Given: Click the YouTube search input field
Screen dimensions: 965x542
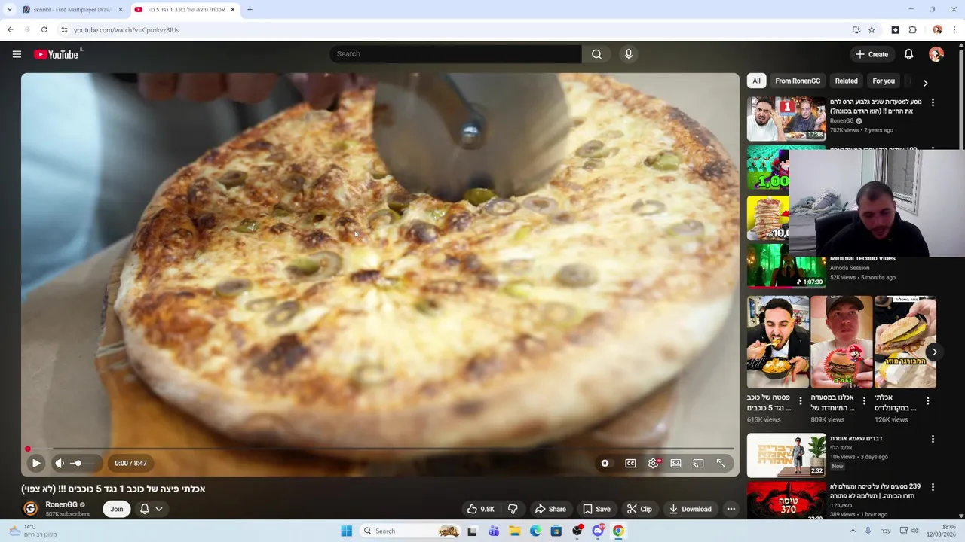Looking at the screenshot, I should pos(455,54).
